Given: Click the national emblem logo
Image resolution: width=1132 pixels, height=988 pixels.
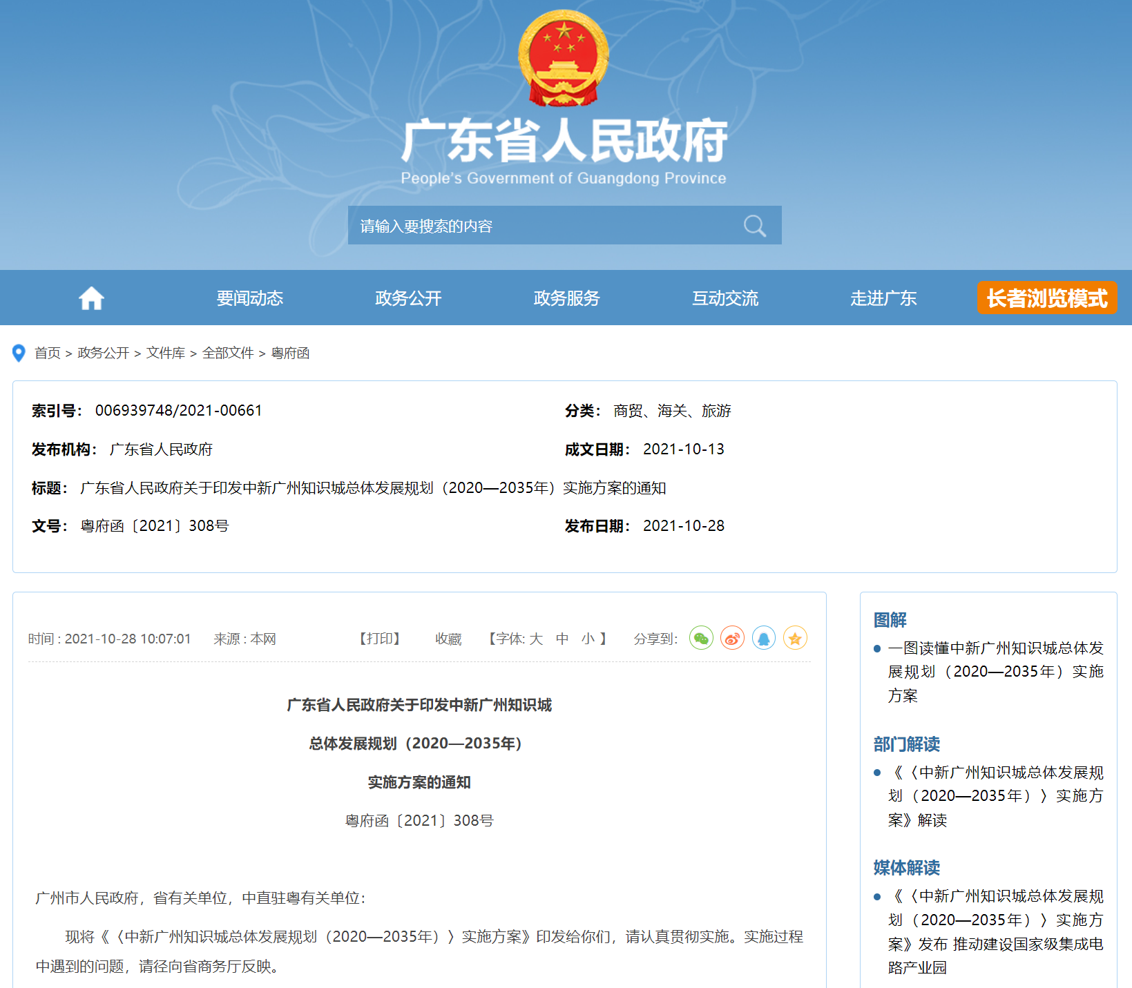Looking at the screenshot, I should tap(564, 58).
